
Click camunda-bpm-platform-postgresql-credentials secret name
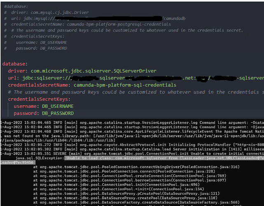pos(119,24)
